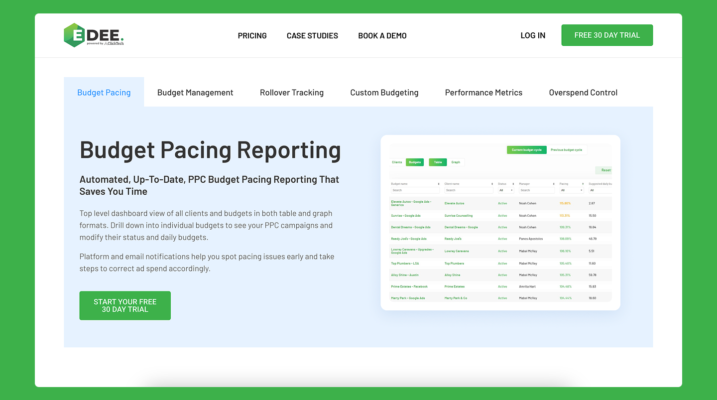This screenshot has width=717, height=400.
Task: Click 'Top Plumbers - LSA' budget name
Action: click(x=405, y=264)
